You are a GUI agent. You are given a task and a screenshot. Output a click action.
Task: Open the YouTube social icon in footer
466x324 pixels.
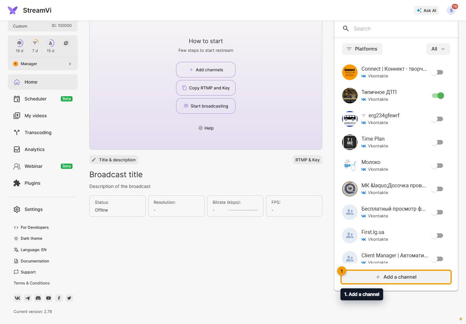(49, 298)
